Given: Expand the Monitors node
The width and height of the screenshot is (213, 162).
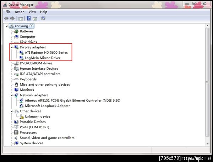Looking at the screenshot, I should tap(12, 90).
